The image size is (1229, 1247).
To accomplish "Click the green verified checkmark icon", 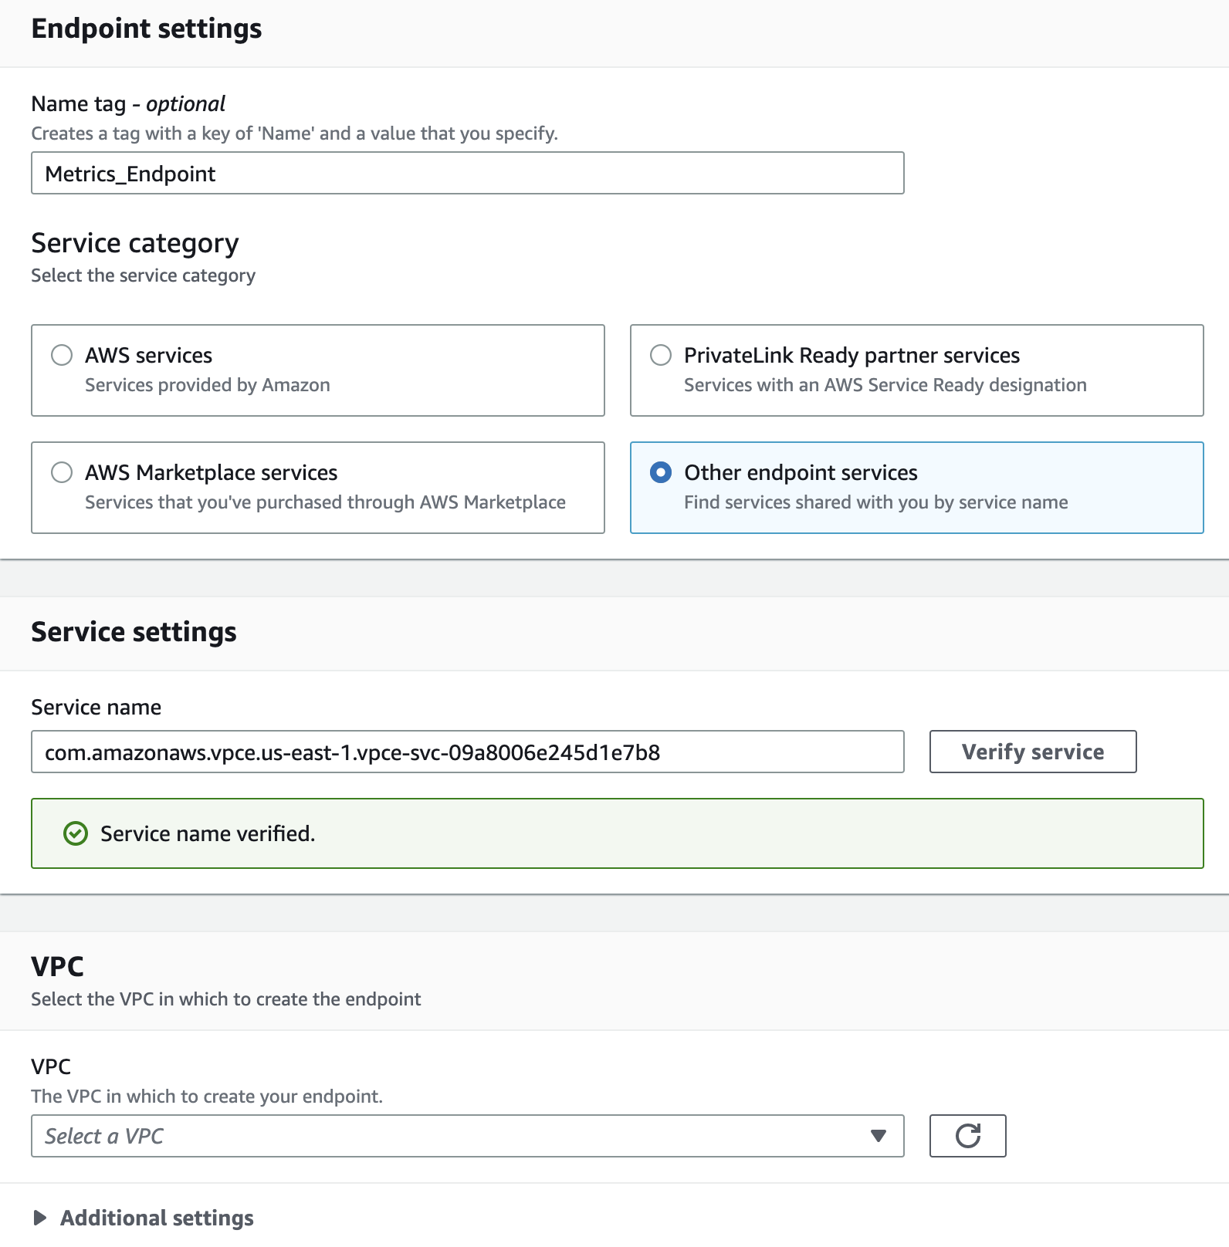I will pyautogui.click(x=76, y=833).
